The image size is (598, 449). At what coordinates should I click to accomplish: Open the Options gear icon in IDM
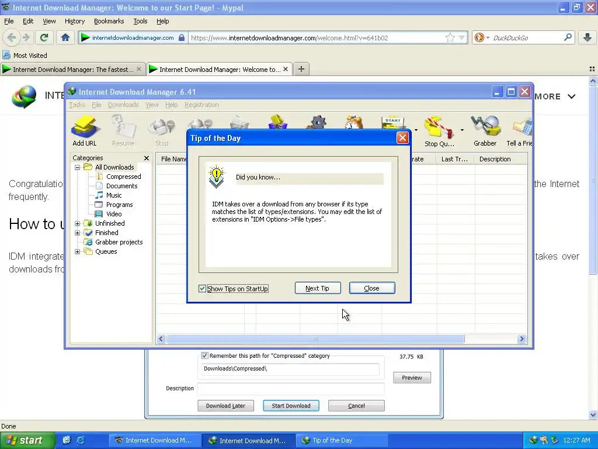[318, 123]
